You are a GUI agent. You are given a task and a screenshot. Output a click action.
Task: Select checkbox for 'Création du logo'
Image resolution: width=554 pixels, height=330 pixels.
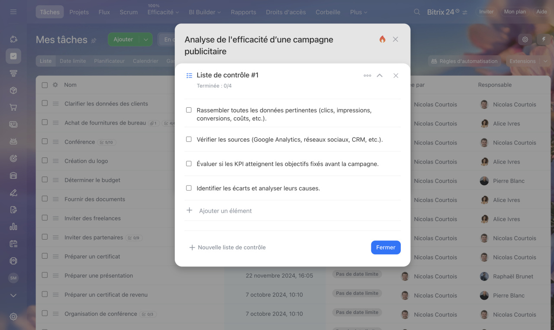click(45, 160)
